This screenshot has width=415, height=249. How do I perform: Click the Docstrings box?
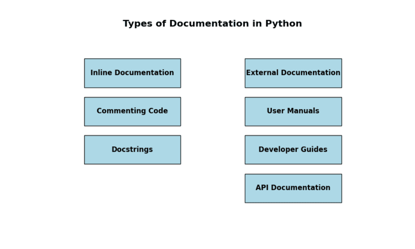(x=132, y=150)
